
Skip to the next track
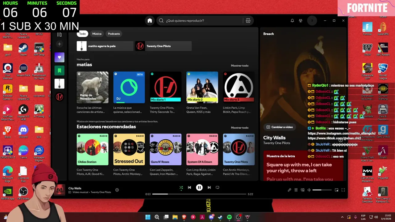point(209,187)
